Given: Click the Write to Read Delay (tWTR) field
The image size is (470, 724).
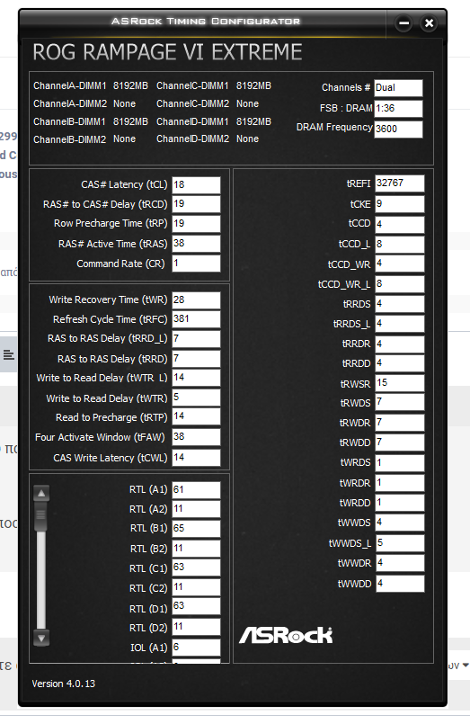Looking at the screenshot, I should [196, 398].
